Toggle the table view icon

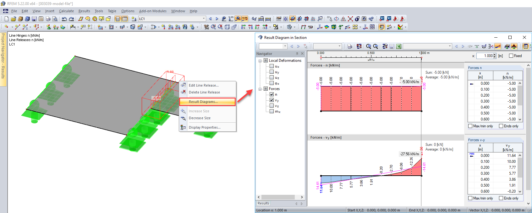point(125,19)
